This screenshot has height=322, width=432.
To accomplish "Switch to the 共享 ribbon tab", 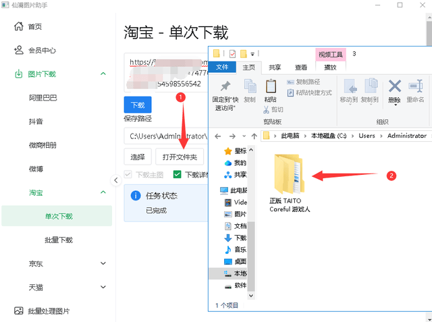I will pos(275,68).
